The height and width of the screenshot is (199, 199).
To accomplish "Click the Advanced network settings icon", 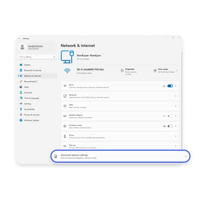I will [x=55, y=156].
